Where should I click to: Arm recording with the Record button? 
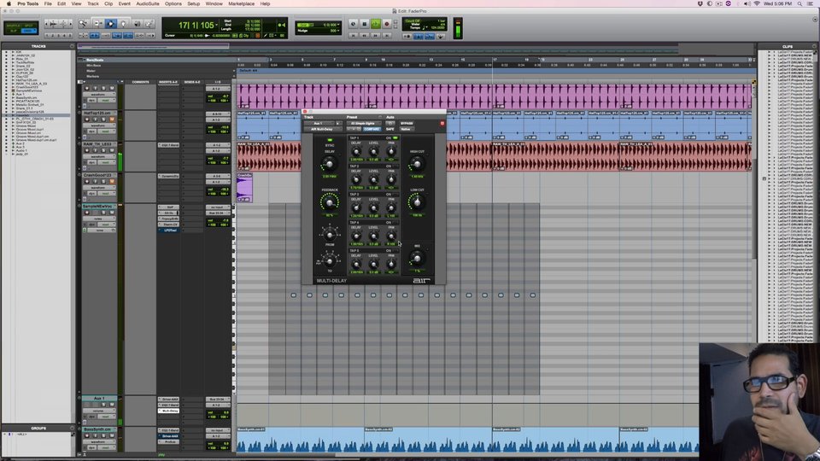pyautogui.click(x=387, y=24)
